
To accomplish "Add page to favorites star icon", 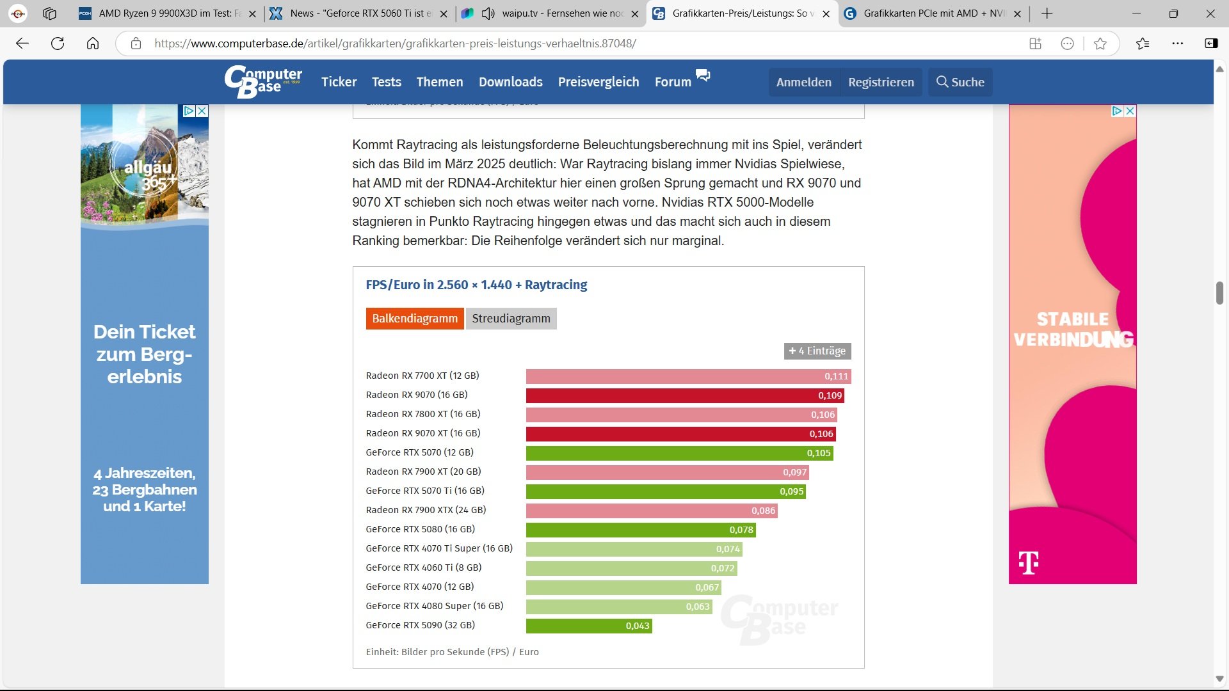I will pyautogui.click(x=1100, y=44).
